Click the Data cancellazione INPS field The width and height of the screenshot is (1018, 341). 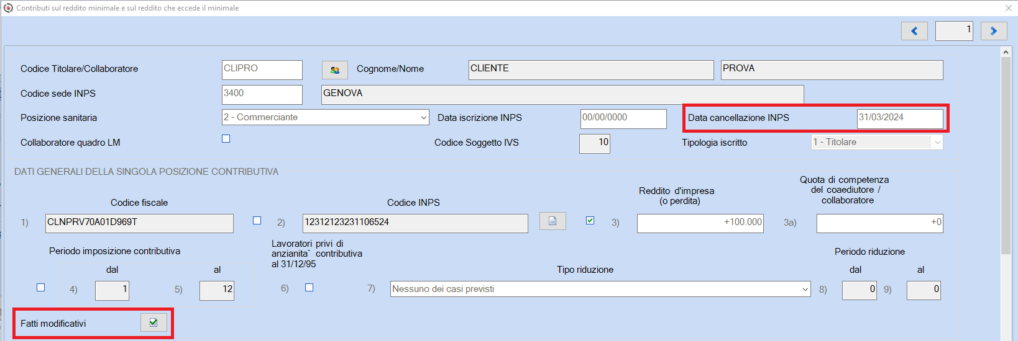click(x=900, y=118)
